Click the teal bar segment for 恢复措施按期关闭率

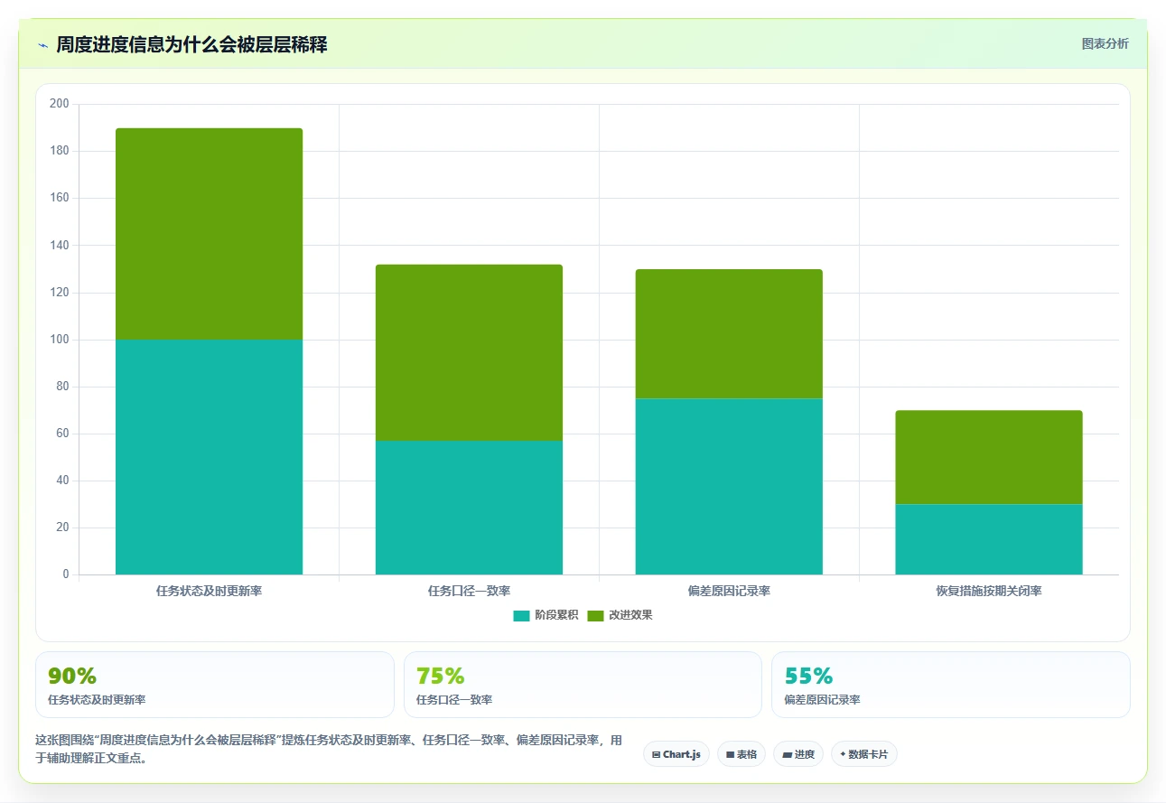pos(989,539)
